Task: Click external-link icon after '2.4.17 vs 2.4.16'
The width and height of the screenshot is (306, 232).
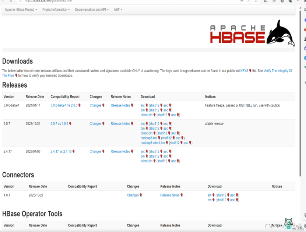Action: pos(74,151)
